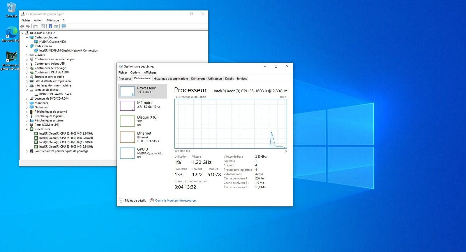466x252 pixels.
Task: Open the Fichier menu in Task Manager
Action: (123, 73)
